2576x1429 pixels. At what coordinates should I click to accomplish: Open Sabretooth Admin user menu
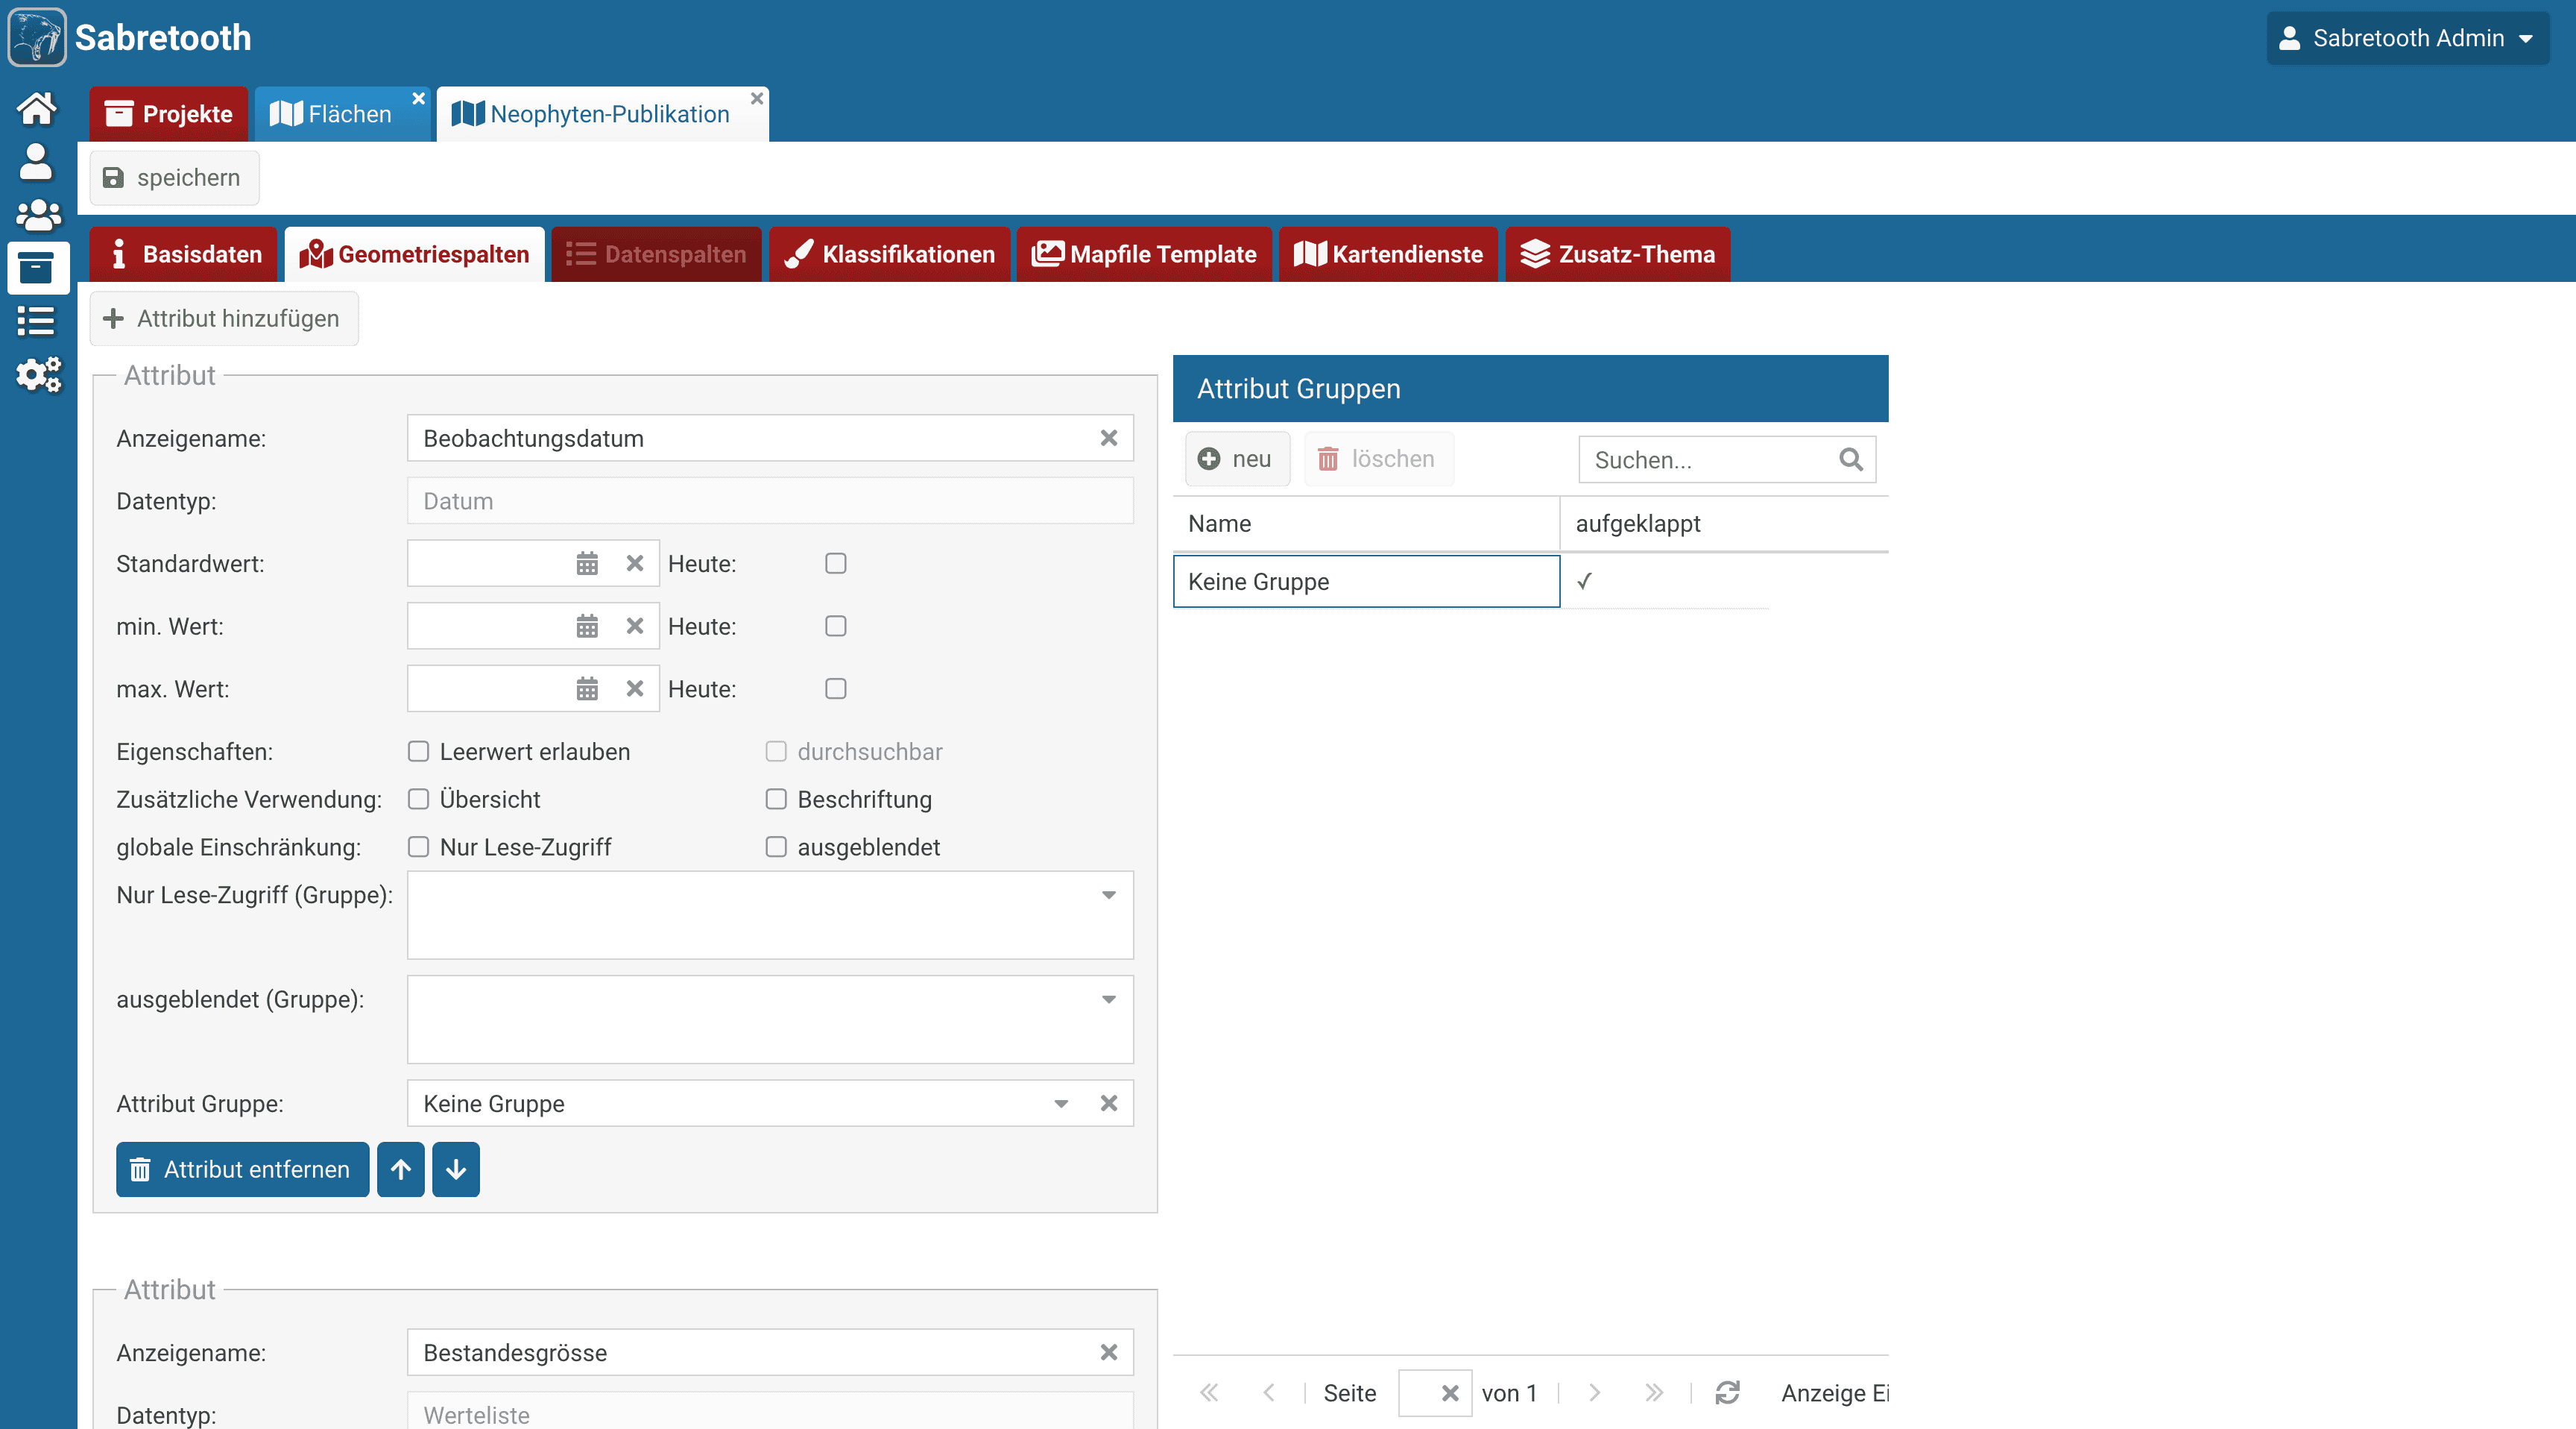pyautogui.click(x=2407, y=38)
